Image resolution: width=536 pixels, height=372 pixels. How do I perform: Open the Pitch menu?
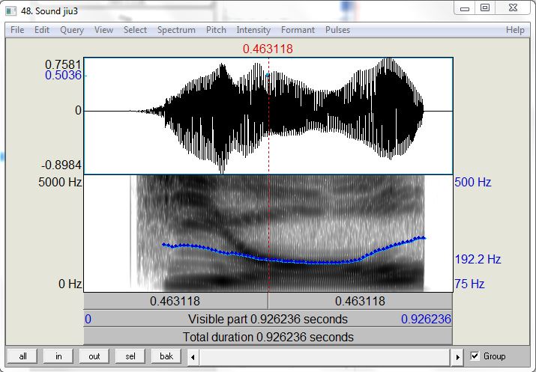[216, 30]
